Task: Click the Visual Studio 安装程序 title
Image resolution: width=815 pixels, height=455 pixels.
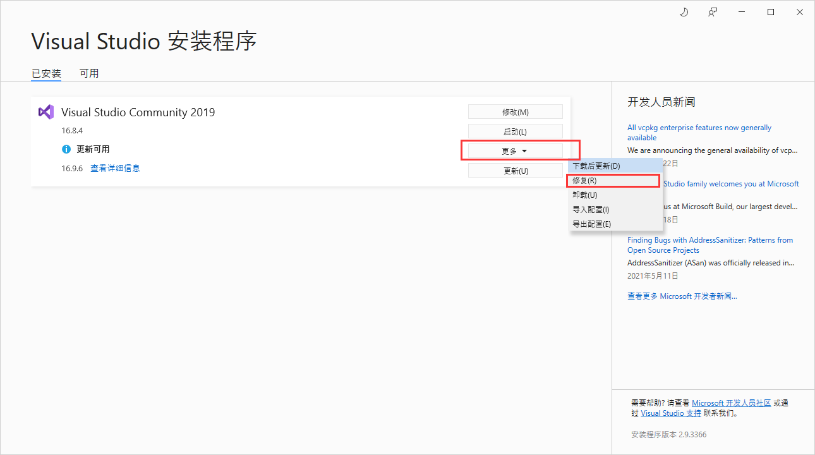Action: click(144, 41)
